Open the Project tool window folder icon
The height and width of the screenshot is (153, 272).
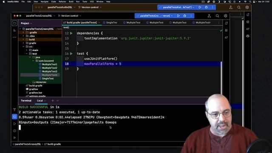point(14,23)
